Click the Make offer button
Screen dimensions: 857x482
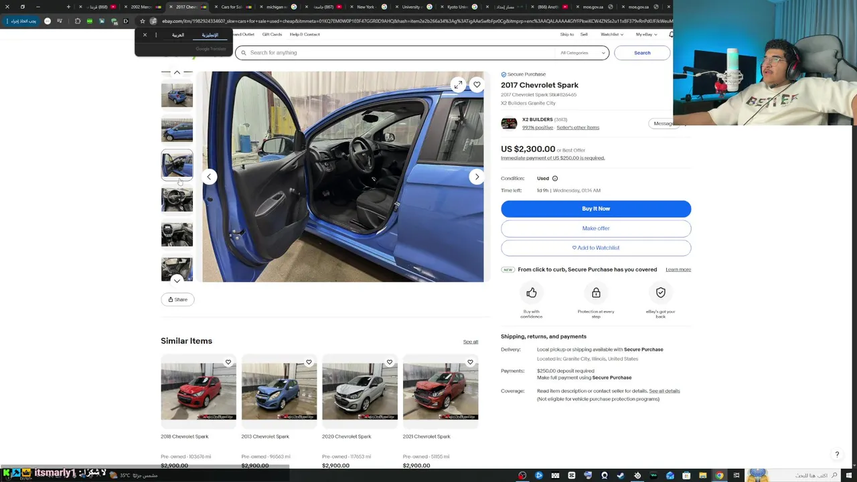(x=596, y=228)
